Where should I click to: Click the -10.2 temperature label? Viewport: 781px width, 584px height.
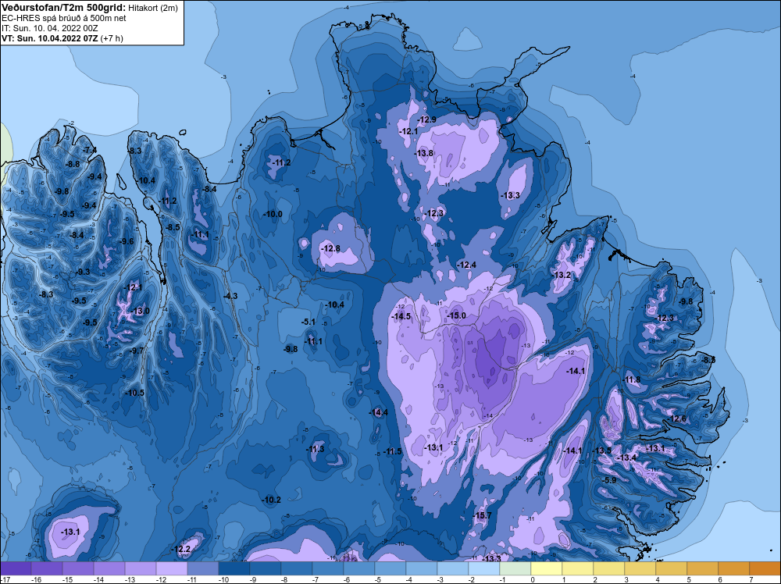(x=272, y=500)
